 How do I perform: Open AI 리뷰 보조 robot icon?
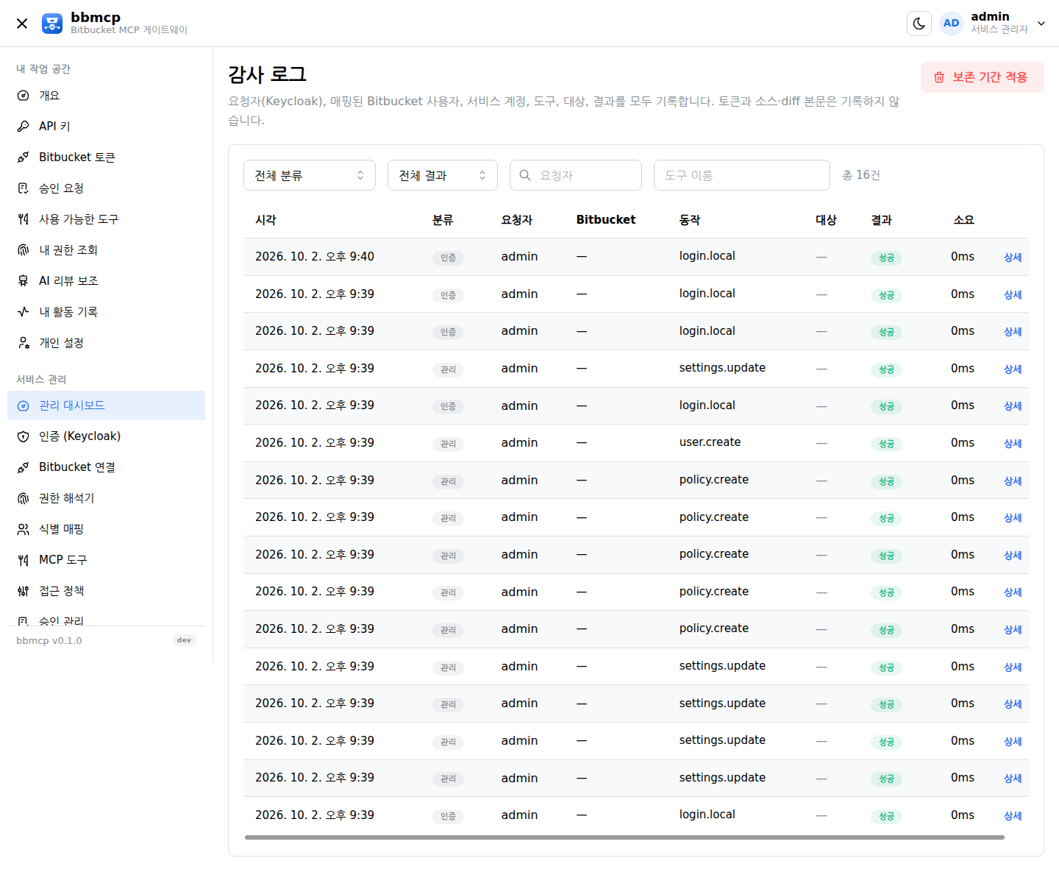pyautogui.click(x=24, y=281)
